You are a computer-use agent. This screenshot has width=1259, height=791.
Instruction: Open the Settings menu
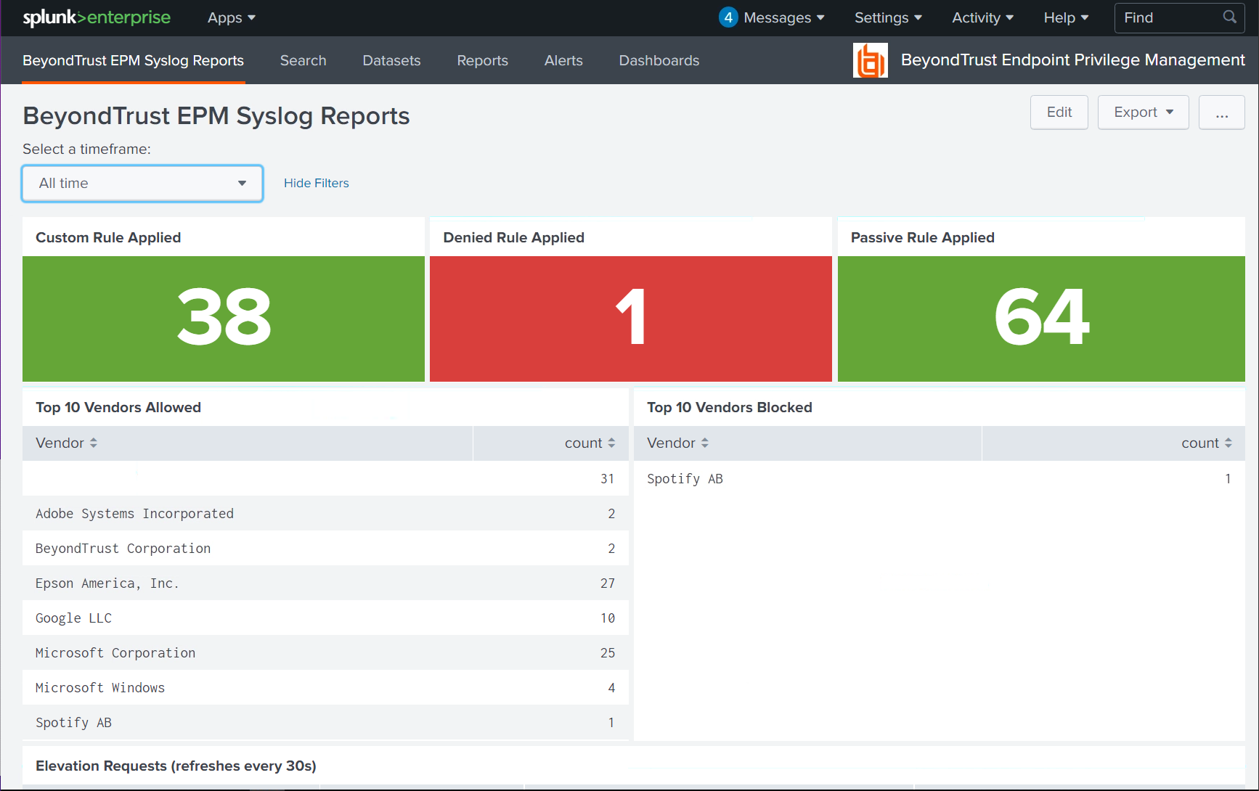pyautogui.click(x=888, y=17)
